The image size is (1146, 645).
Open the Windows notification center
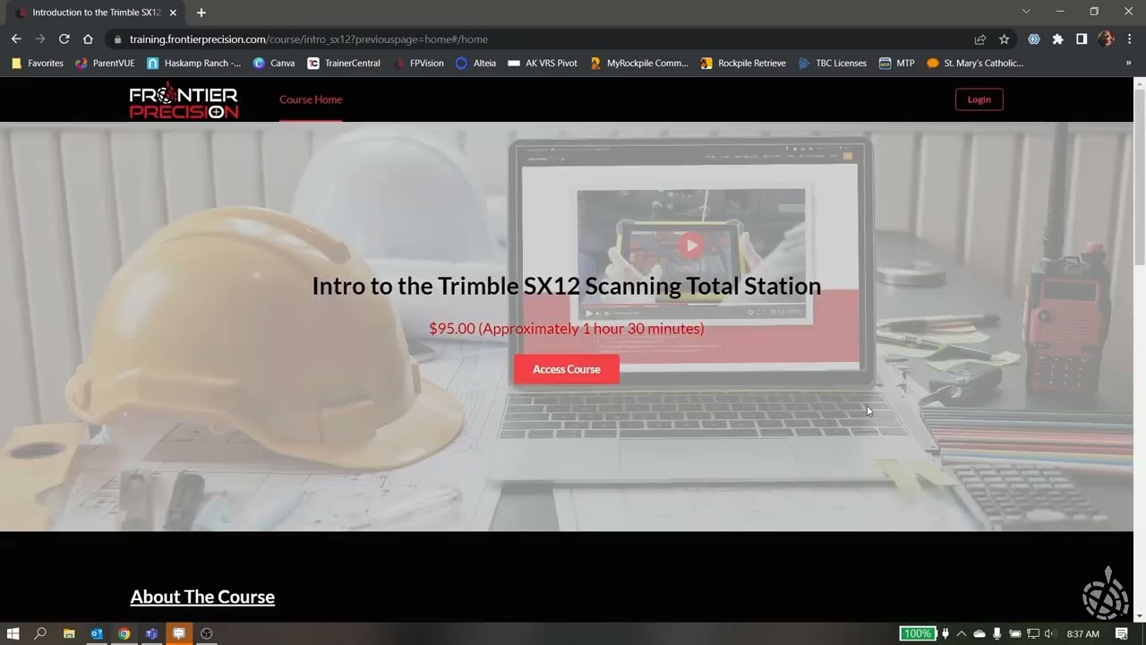click(1122, 633)
